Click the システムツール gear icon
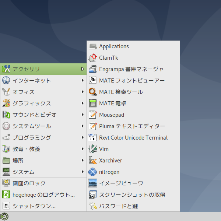The image size is (221, 221). click(x=6, y=126)
